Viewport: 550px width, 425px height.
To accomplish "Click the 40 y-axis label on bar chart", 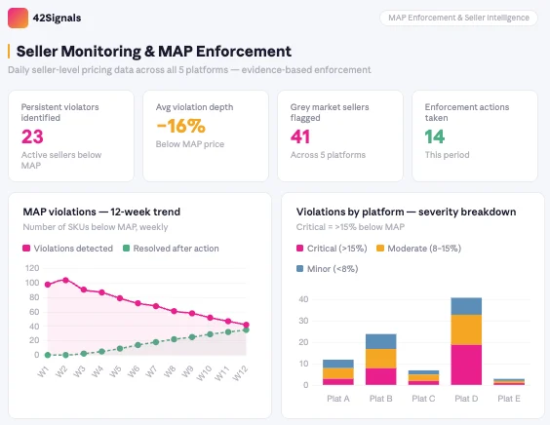I will [x=303, y=299].
